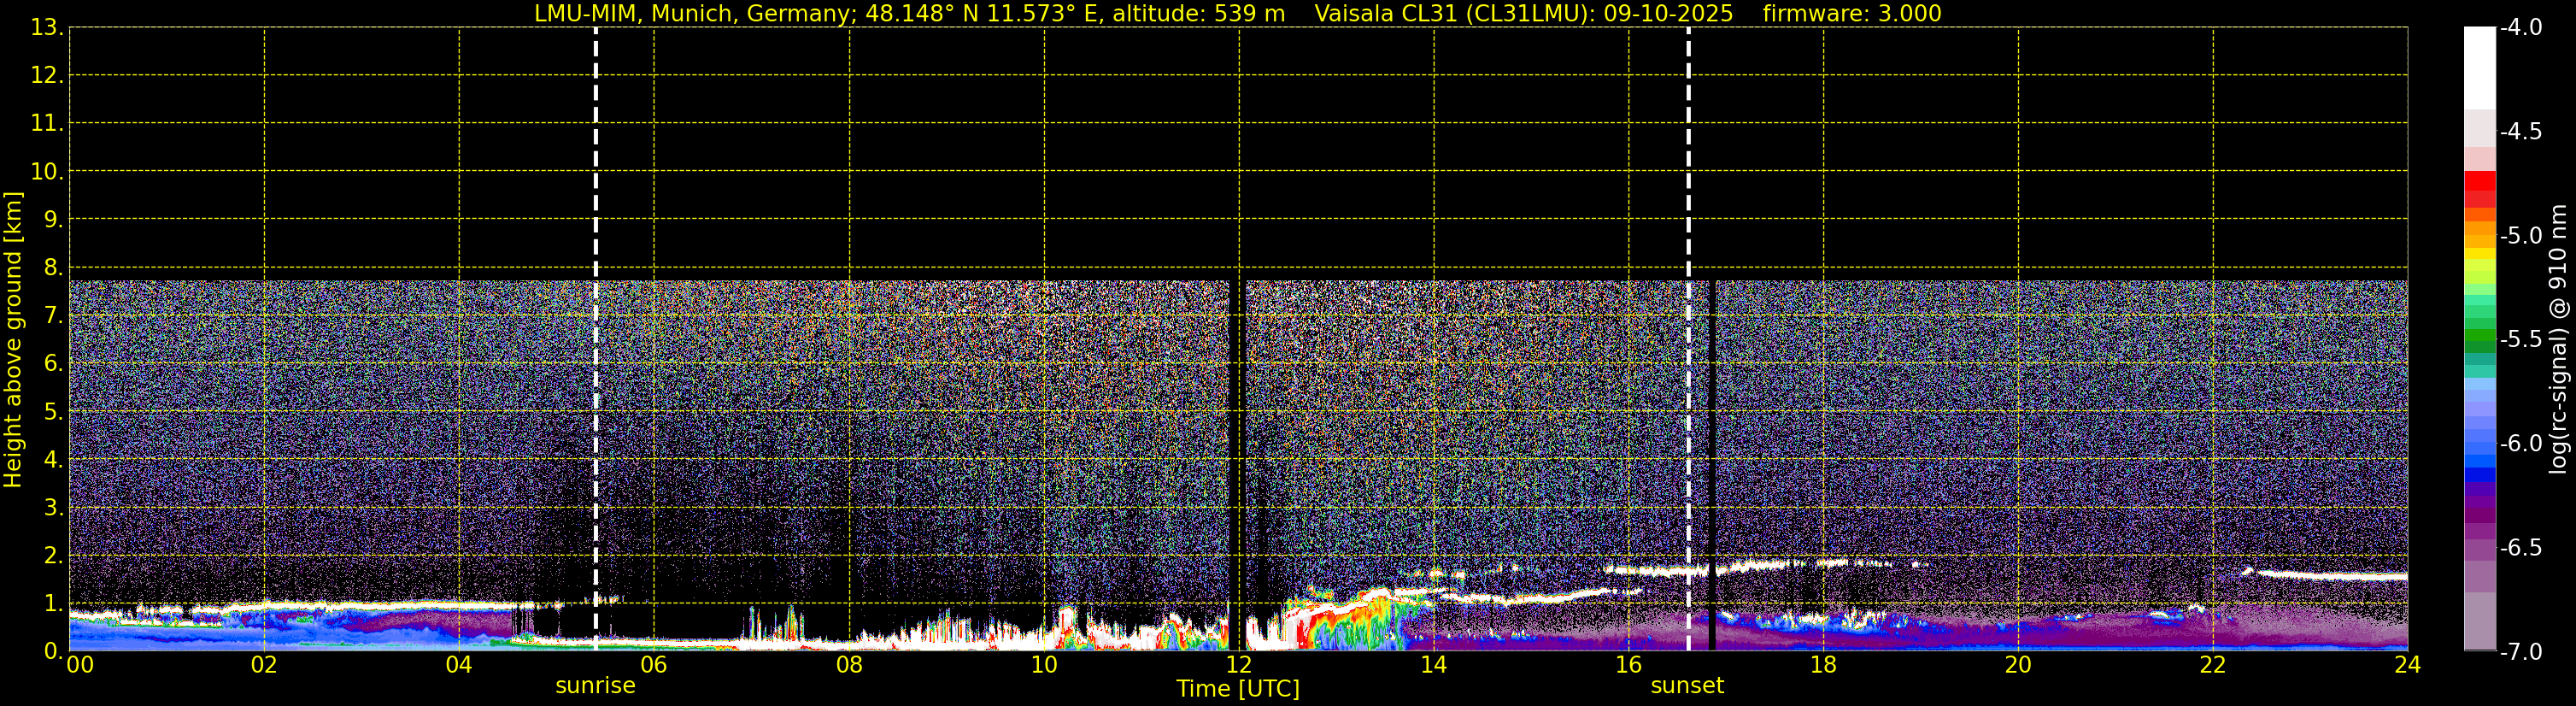
Task: Click the 13 km tick on the height axis
Action: (x=46, y=28)
